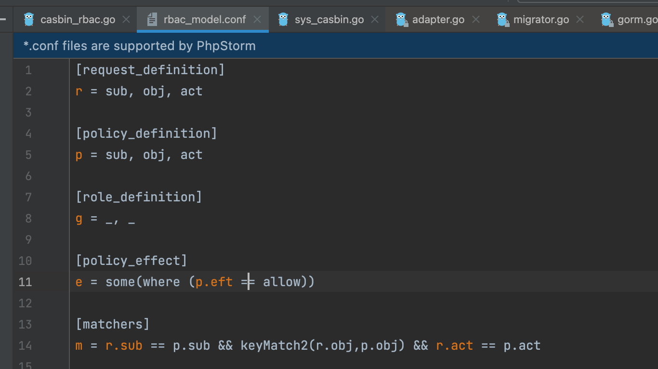Close the rbac_model.conf tab
Screen dimensions: 658x369
[x=257, y=20]
